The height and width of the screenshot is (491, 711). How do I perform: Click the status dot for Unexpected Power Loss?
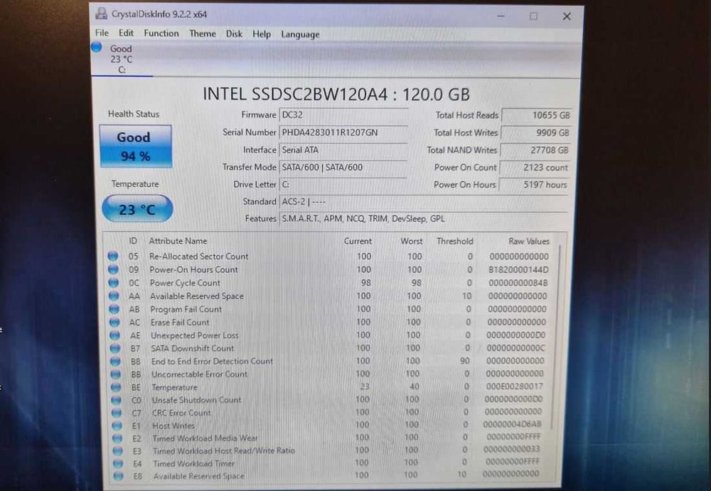point(114,335)
